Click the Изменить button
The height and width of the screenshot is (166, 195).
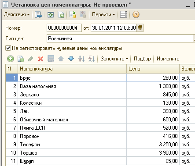[x=168, y=59]
